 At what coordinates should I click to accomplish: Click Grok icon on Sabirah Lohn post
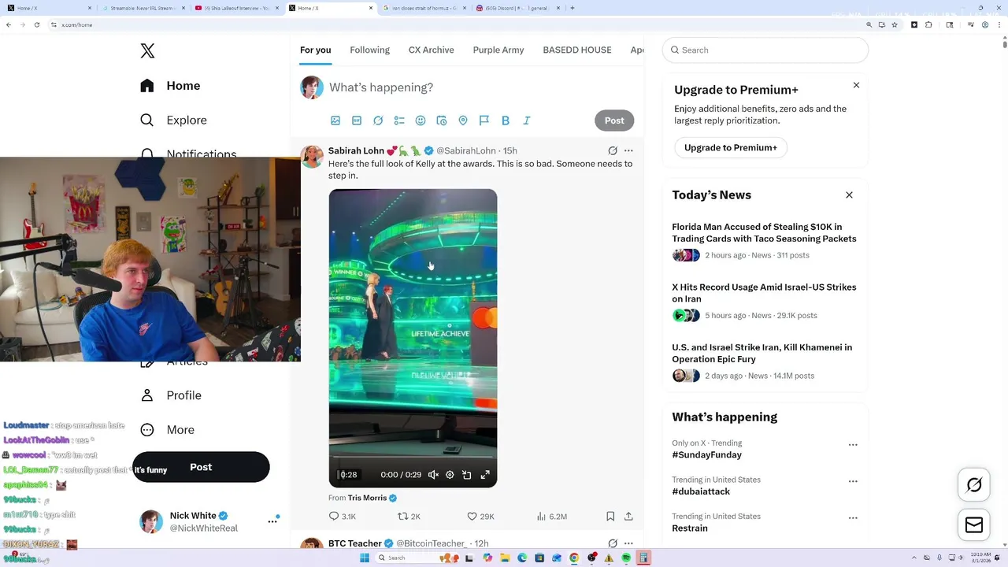tap(613, 150)
